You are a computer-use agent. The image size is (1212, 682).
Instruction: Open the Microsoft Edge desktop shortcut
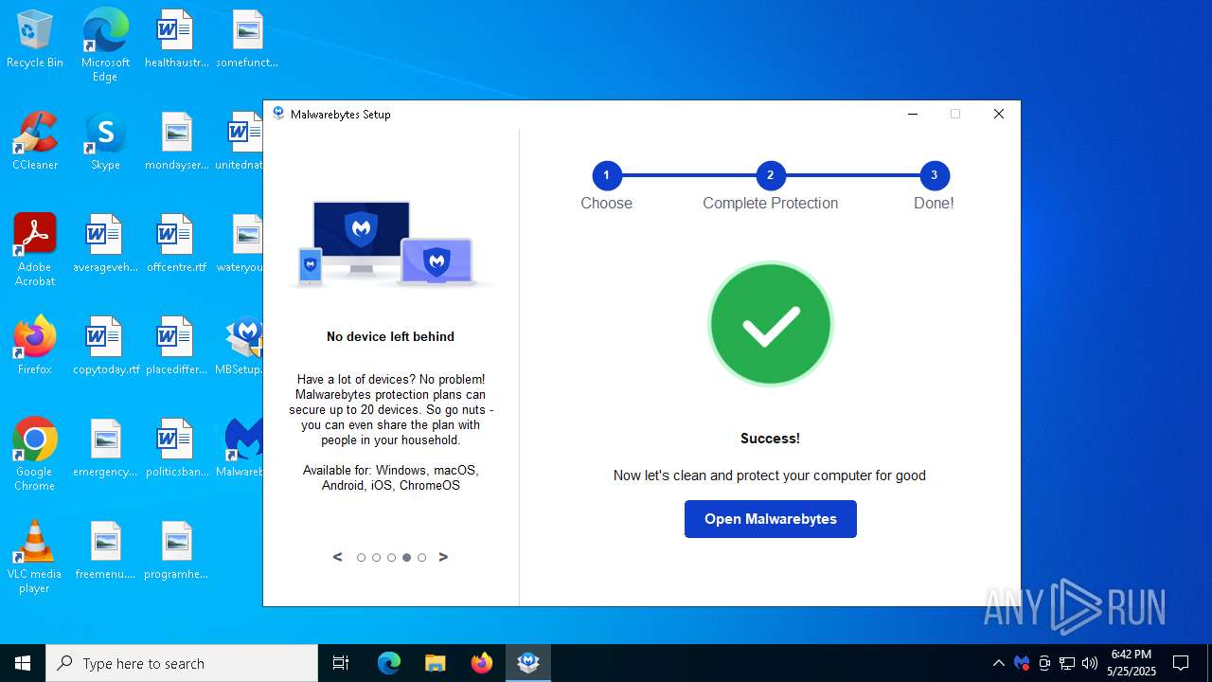[105, 45]
